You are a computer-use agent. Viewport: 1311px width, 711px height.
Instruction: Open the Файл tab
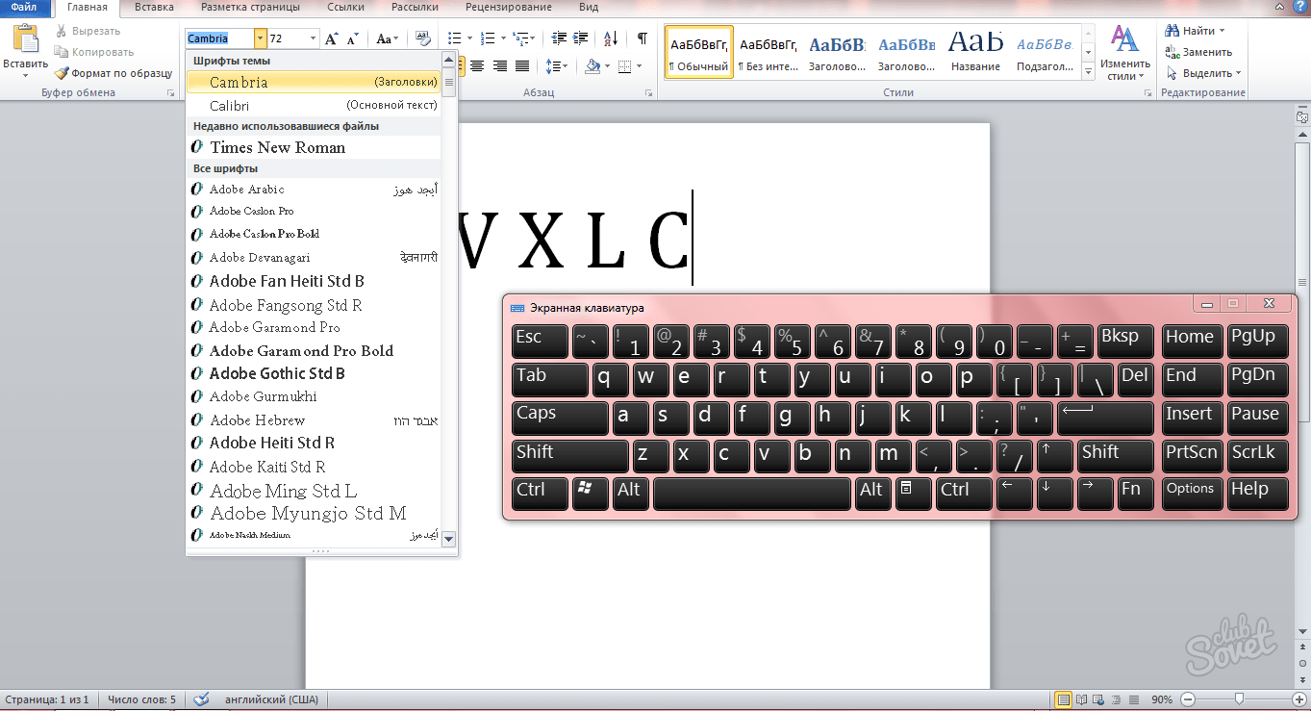24,7
